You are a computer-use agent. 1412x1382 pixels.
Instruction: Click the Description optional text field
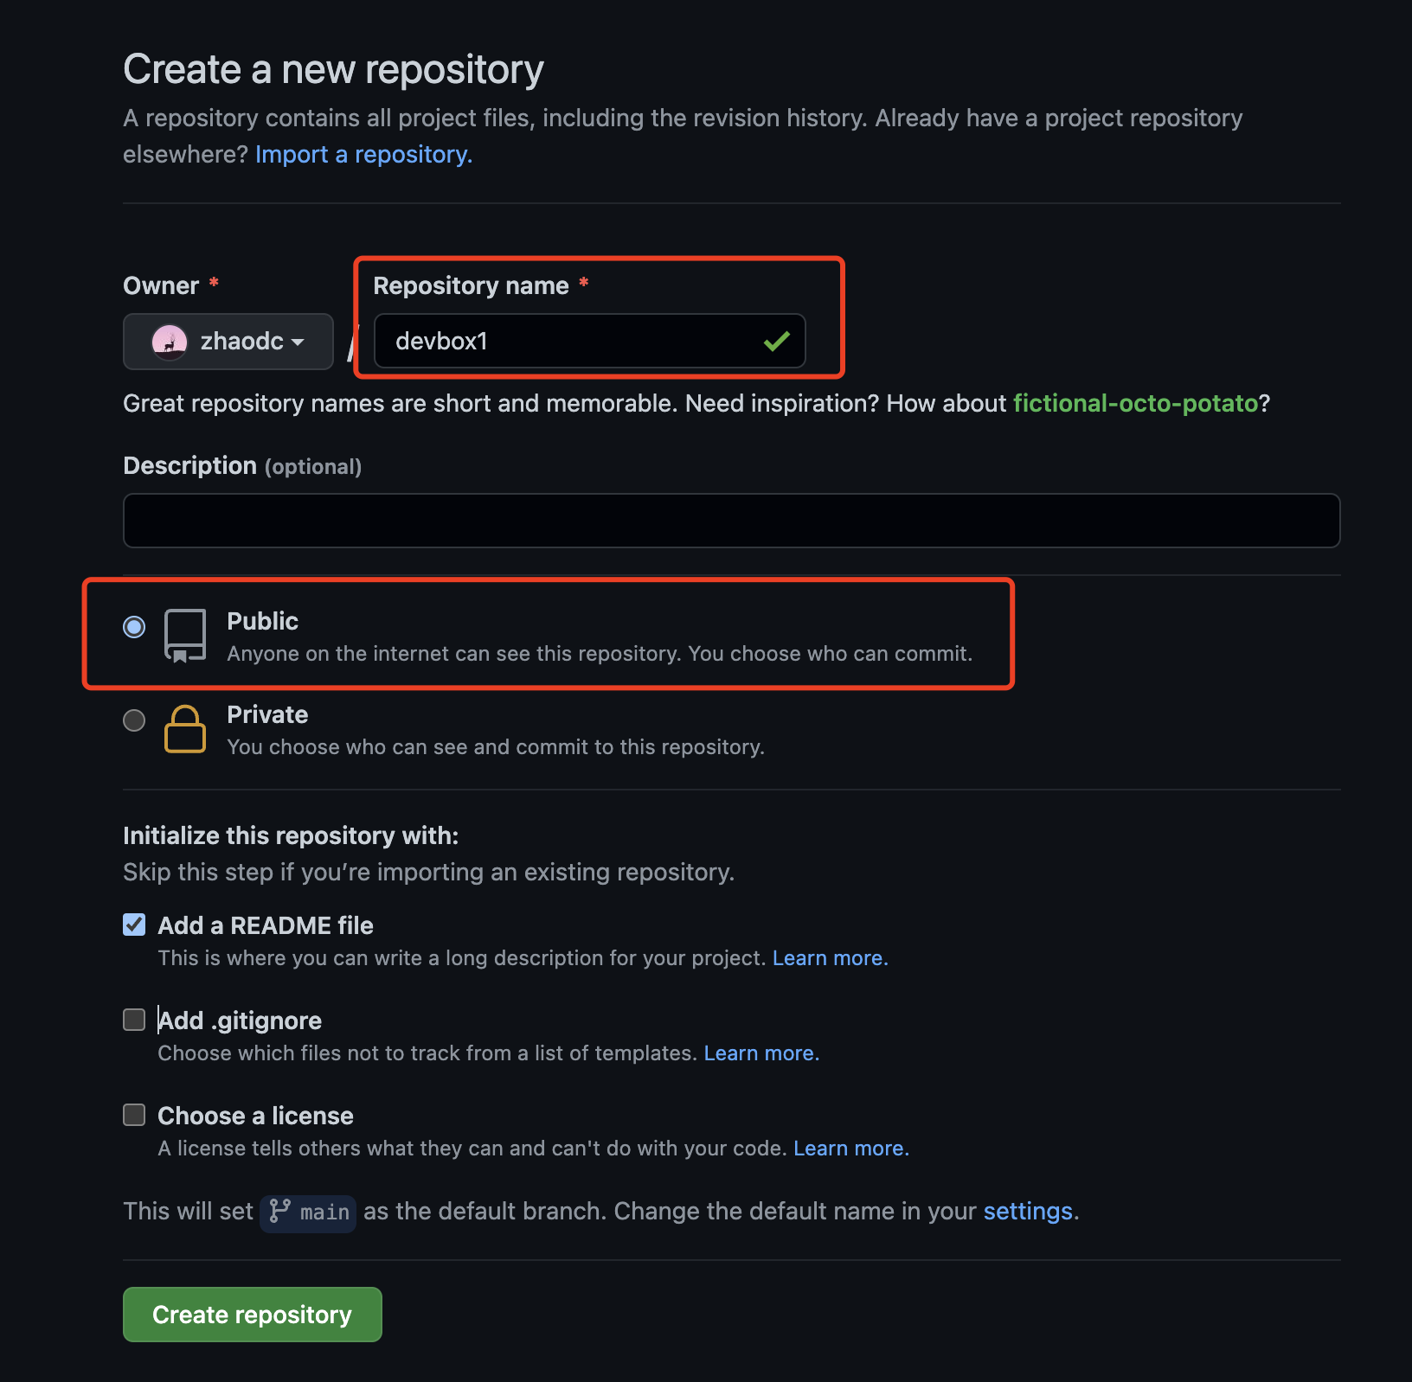[x=732, y=521]
